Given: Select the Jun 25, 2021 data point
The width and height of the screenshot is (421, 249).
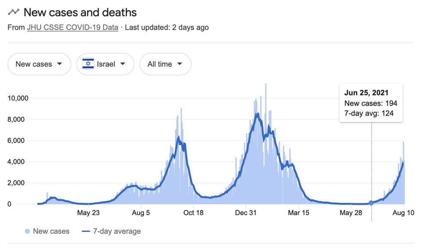Looking at the screenshot, I should point(371,203).
